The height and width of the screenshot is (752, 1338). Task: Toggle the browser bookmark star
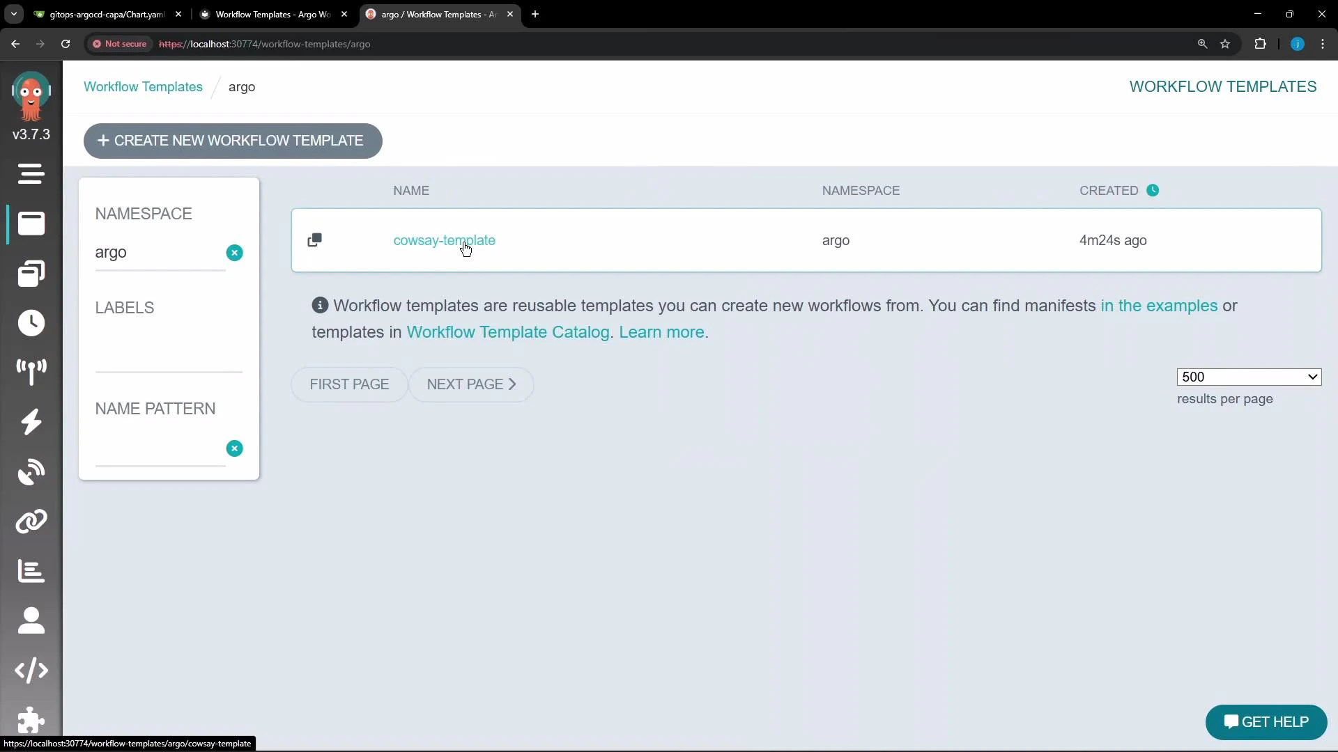pos(1226,44)
